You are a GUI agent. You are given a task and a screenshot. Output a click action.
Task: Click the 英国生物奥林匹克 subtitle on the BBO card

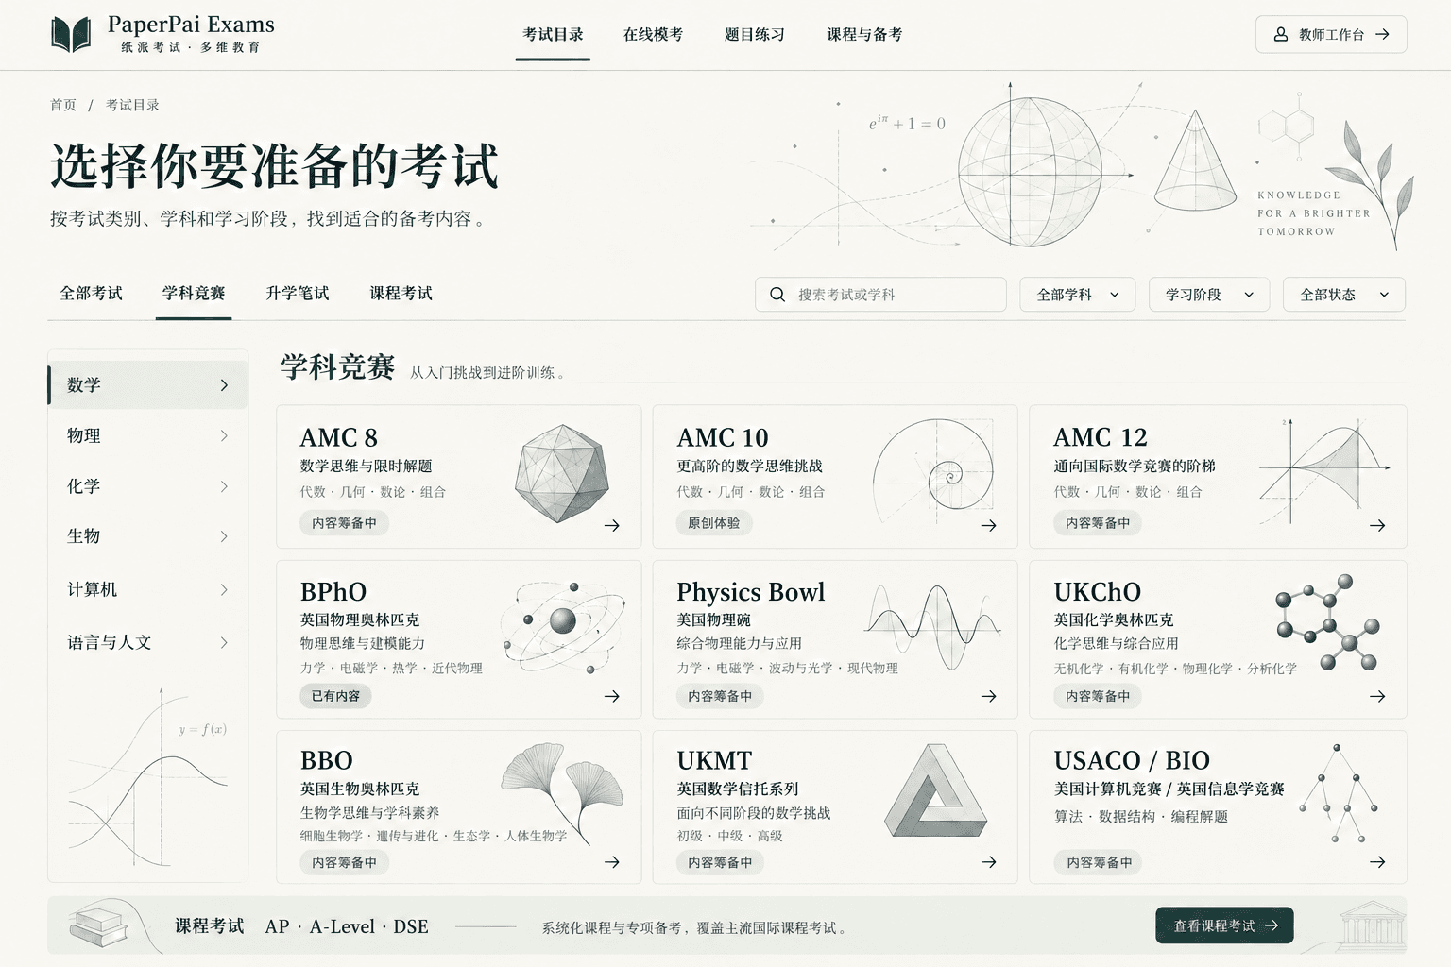(x=360, y=789)
